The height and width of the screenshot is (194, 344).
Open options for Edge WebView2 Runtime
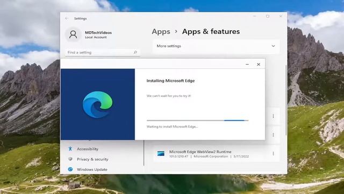(273, 154)
